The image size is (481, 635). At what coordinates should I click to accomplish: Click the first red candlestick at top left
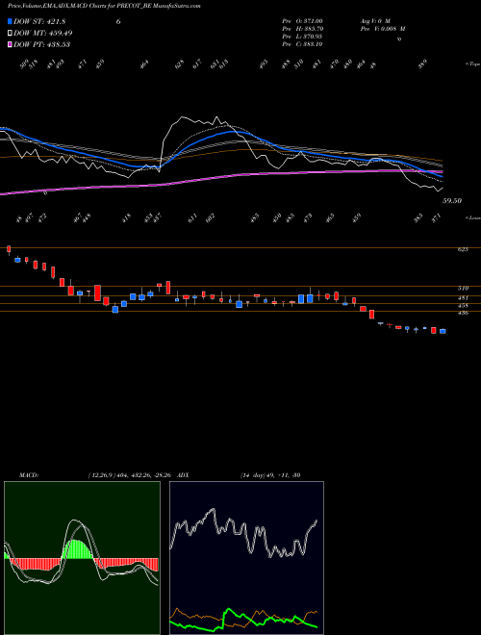[x=9, y=249]
